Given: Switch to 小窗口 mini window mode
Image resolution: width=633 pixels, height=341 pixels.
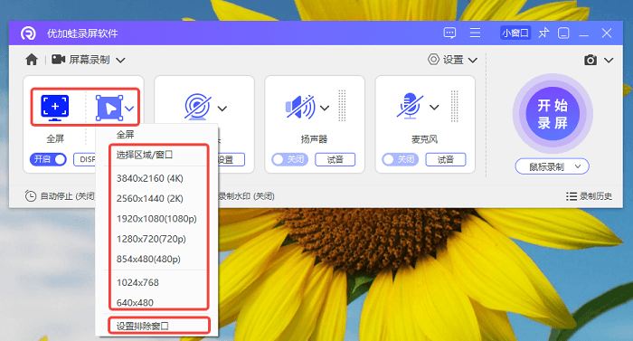Looking at the screenshot, I should (515, 33).
